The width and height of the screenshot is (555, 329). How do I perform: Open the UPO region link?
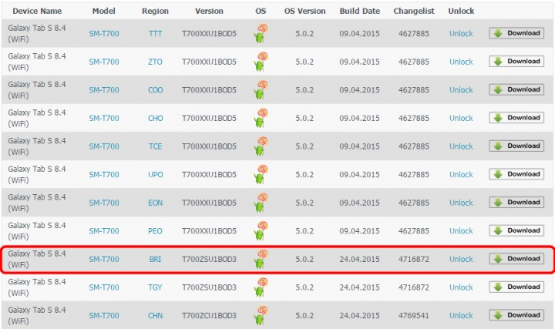coord(156,175)
